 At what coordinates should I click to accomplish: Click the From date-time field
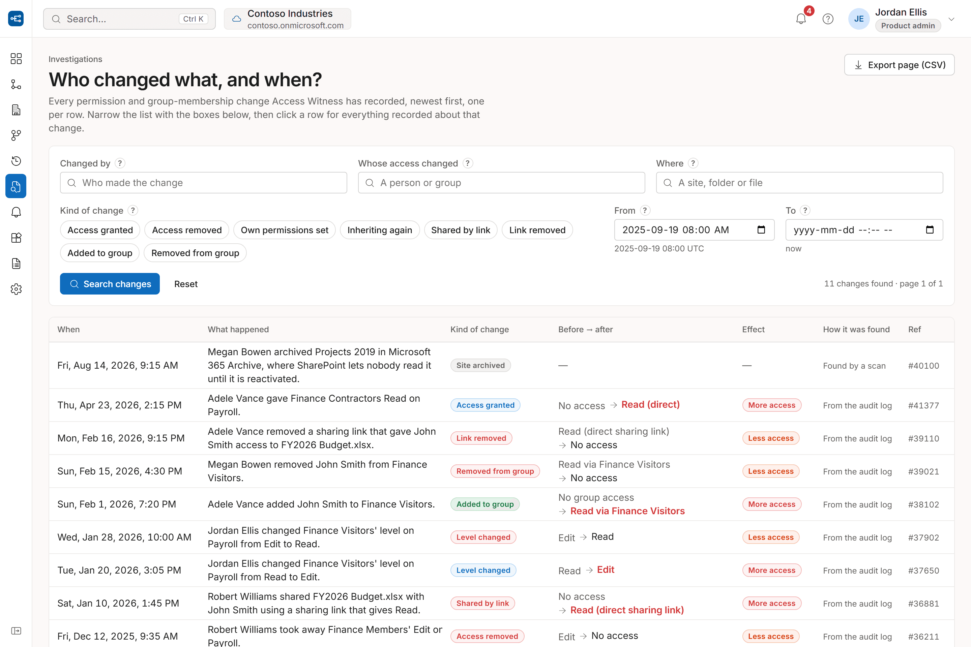tap(695, 230)
